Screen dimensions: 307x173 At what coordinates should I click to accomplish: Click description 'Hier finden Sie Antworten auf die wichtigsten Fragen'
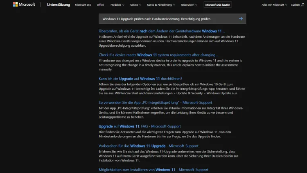pos(165,134)
